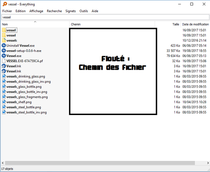Open the Affichage menu
This screenshot has width=210, height=172.
36,11
